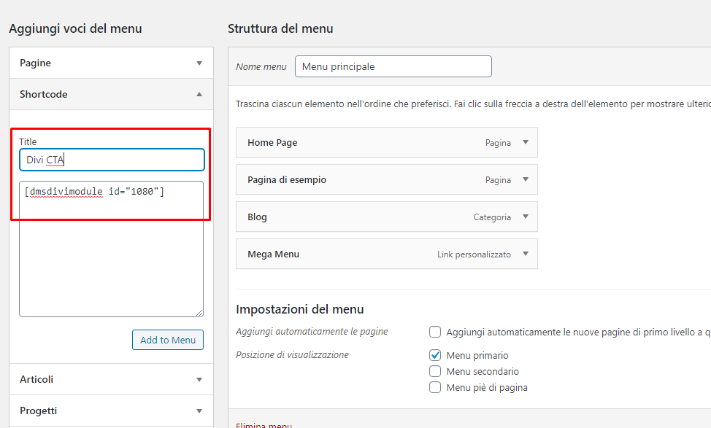The height and width of the screenshot is (428, 711).
Task: Click the Add to Menu button
Action: pos(168,340)
